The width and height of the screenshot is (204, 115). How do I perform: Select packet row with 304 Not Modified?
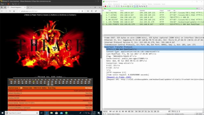click(153, 24)
